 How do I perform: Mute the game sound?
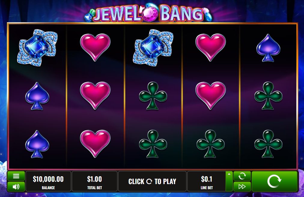click(x=16, y=186)
